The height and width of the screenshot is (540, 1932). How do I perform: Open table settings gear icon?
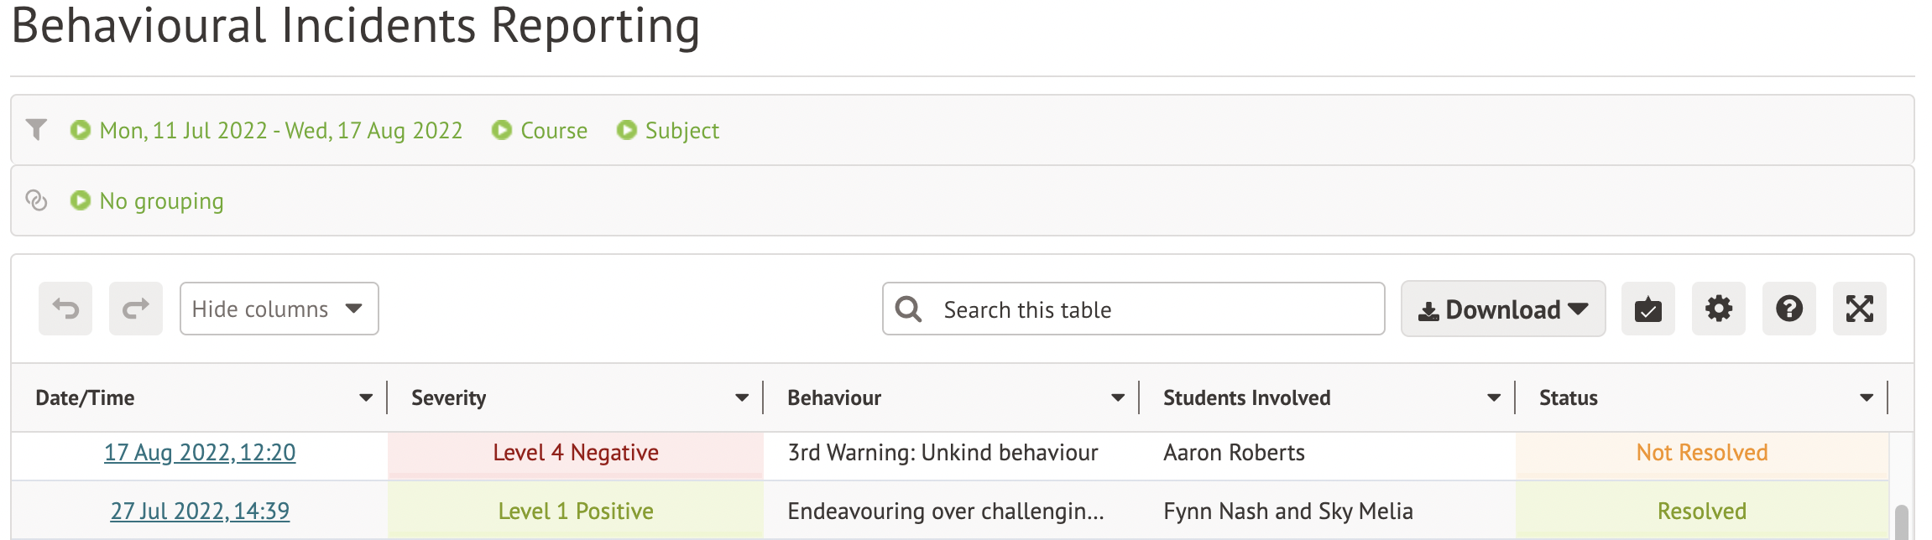pyautogui.click(x=1718, y=309)
